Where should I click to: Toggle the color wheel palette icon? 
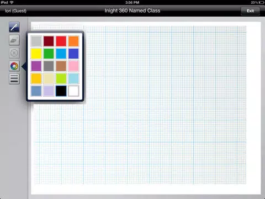pyautogui.click(x=14, y=66)
